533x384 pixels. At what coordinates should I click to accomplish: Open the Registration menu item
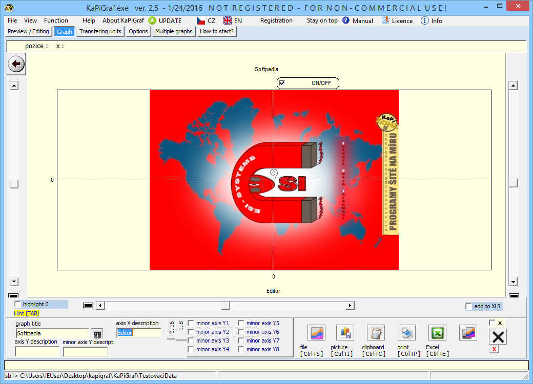click(x=276, y=20)
